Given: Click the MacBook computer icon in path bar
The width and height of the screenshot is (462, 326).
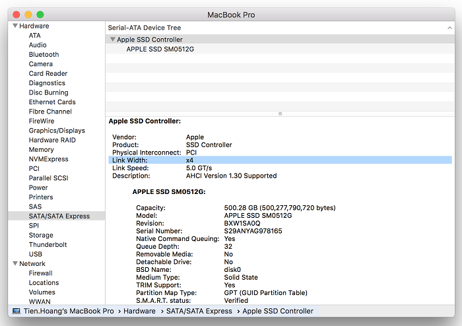Looking at the screenshot, I should pos(16,311).
